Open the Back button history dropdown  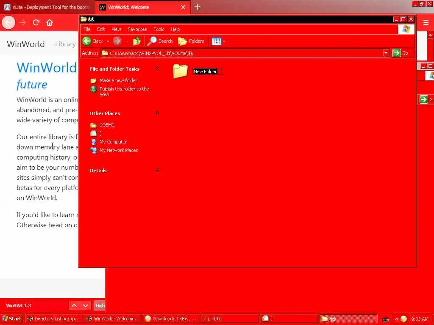click(108, 41)
